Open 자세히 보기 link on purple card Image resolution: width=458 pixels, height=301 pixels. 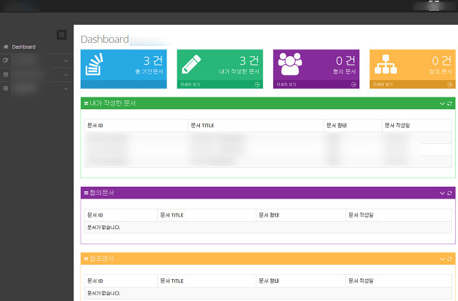pyautogui.click(x=286, y=84)
